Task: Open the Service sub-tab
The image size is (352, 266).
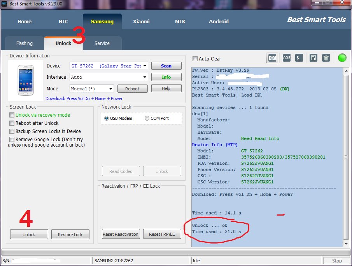Action: click(x=102, y=43)
